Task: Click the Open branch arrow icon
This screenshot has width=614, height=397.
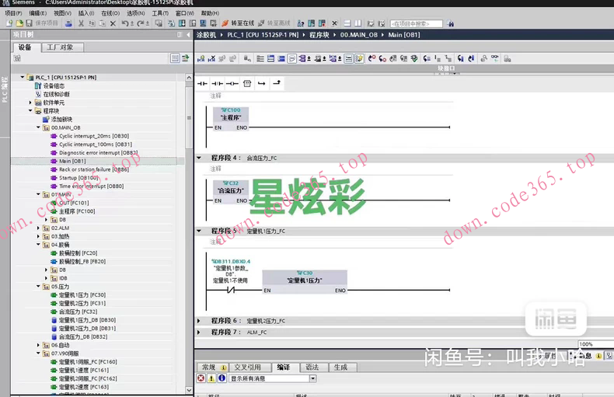Action: tap(262, 83)
